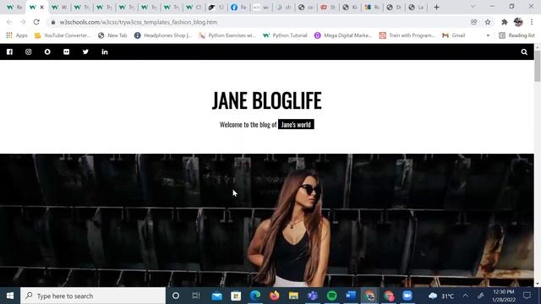The image size is (541, 304).
Task: Click the woman in sunglasses hero image
Action: pyautogui.click(x=267, y=220)
